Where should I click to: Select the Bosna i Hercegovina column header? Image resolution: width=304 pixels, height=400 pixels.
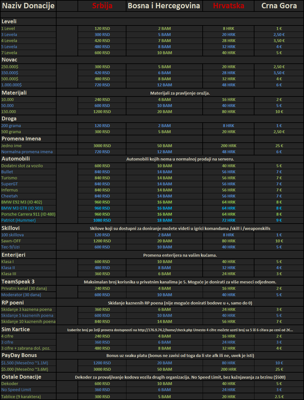tap(164, 6)
